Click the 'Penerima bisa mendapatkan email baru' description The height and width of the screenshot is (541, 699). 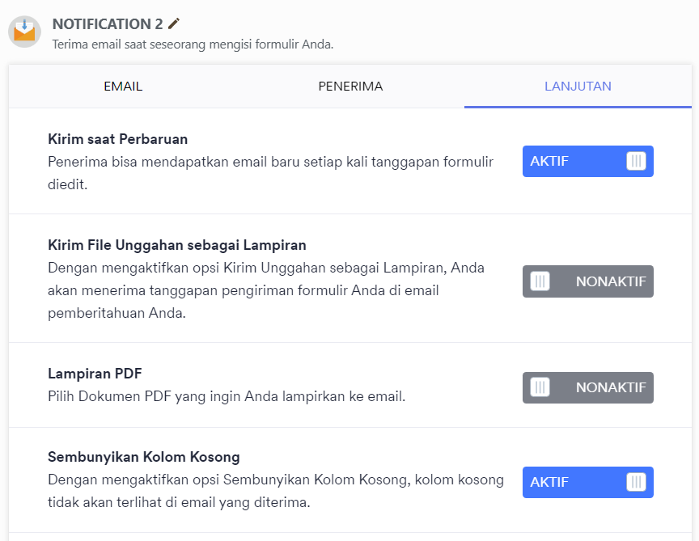tap(270, 173)
